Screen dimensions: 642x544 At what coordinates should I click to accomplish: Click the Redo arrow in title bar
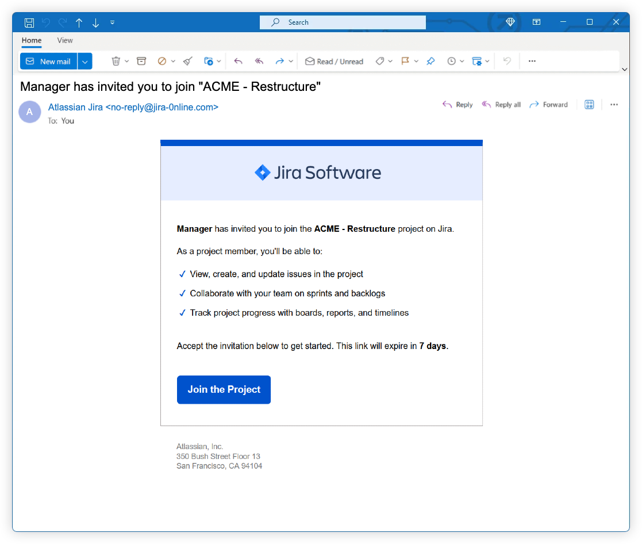coord(63,22)
